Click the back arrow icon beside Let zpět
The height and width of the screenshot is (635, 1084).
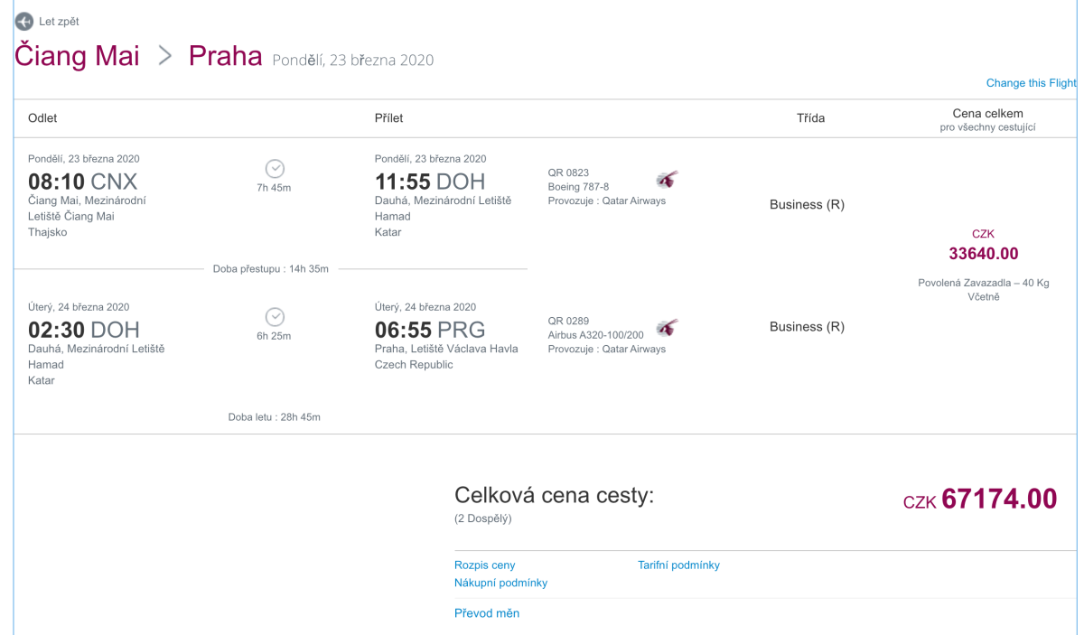coord(24,22)
